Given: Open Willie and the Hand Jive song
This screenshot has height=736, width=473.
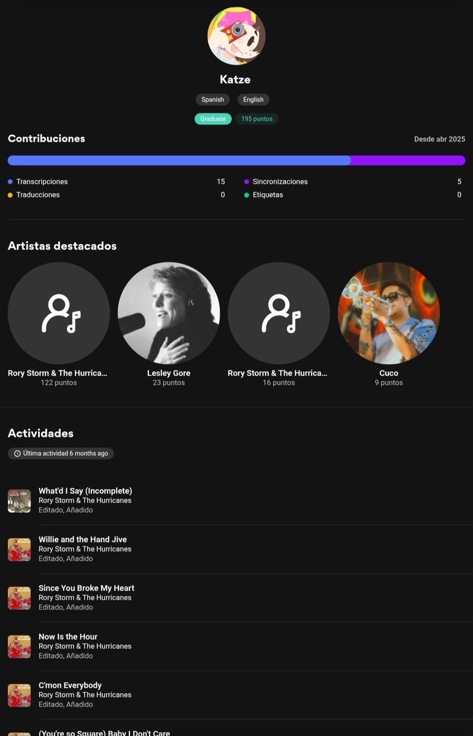Looking at the screenshot, I should click(x=83, y=540).
